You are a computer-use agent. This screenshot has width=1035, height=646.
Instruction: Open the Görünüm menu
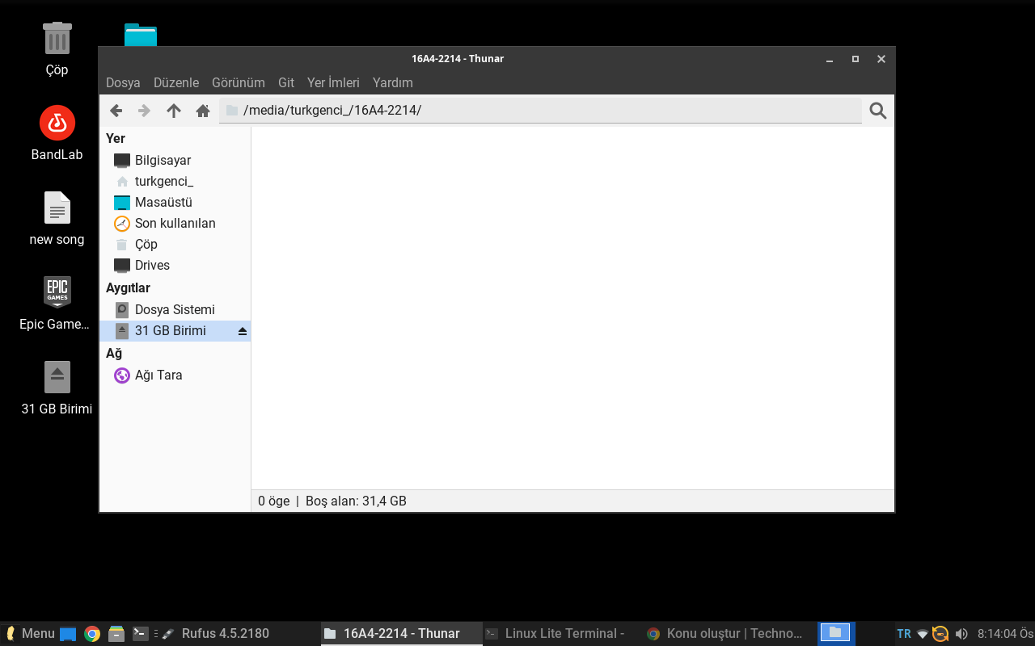click(x=239, y=82)
